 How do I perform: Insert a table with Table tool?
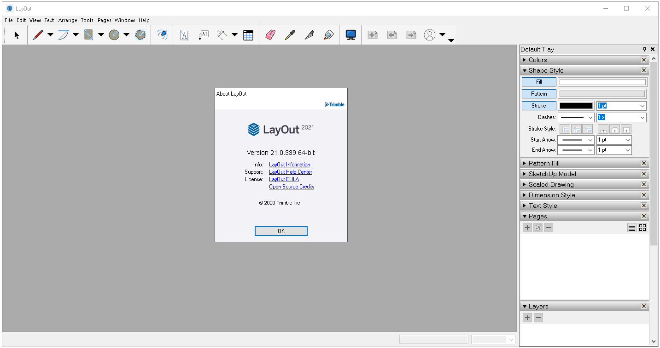click(248, 35)
